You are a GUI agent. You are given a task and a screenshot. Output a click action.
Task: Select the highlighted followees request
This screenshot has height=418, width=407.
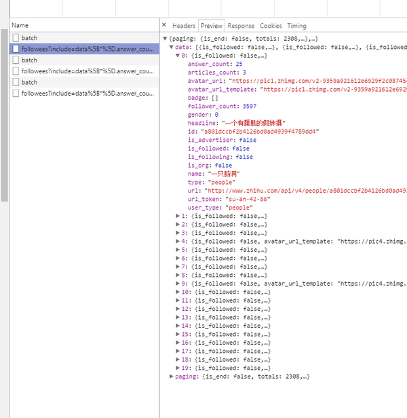click(84, 49)
